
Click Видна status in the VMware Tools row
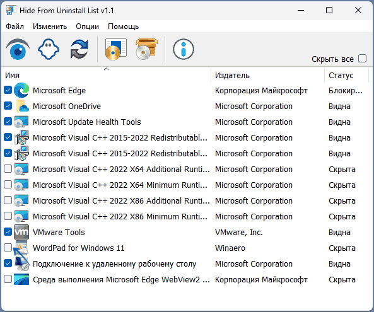click(x=339, y=233)
